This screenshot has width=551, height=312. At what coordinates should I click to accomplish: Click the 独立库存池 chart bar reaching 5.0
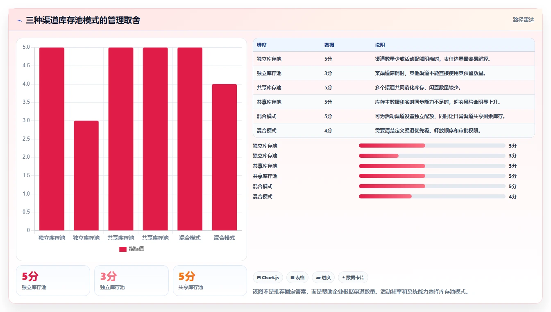click(x=52, y=139)
